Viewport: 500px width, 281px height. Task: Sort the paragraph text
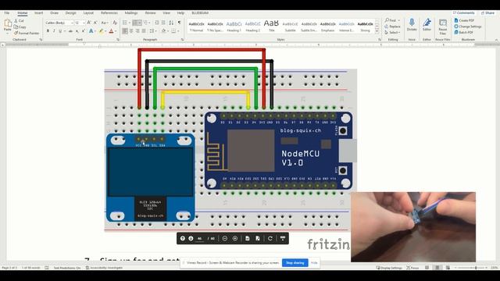tap(172, 23)
